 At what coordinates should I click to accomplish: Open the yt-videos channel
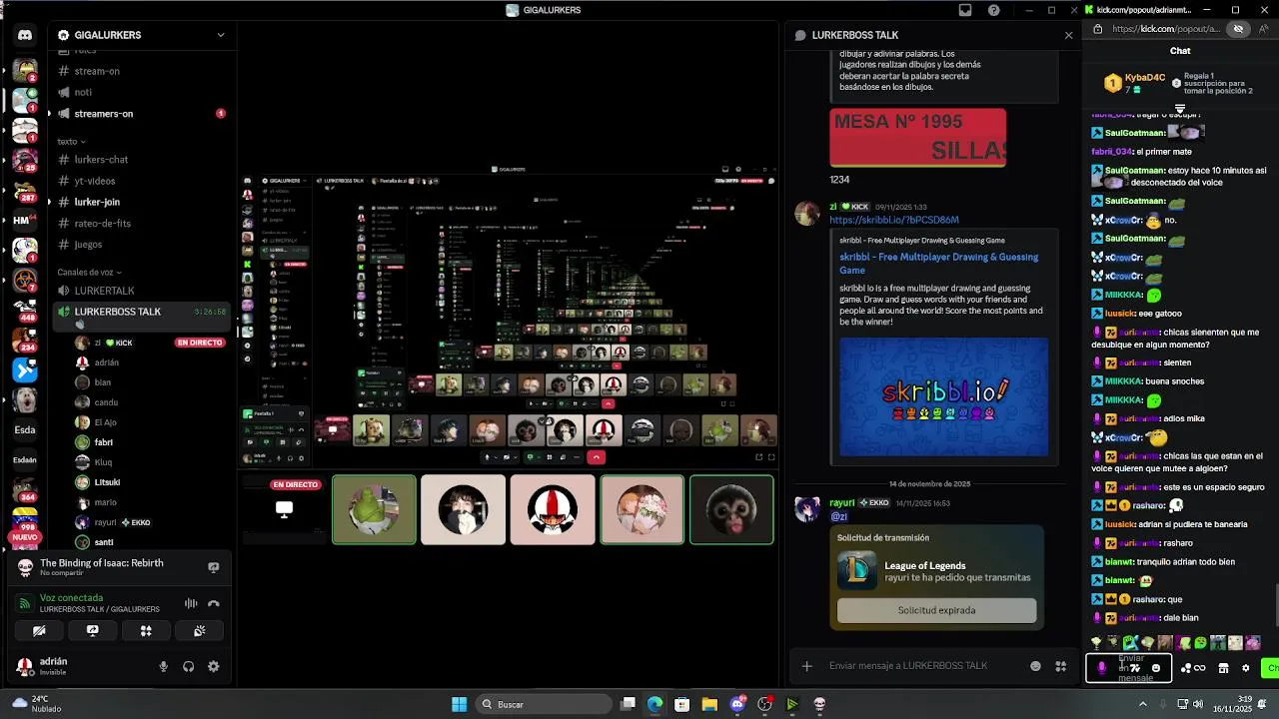pos(95,181)
